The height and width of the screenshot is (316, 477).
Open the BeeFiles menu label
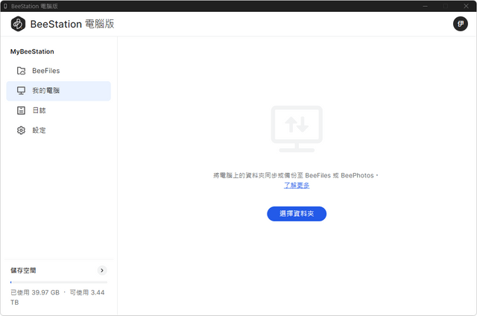coord(46,71)
